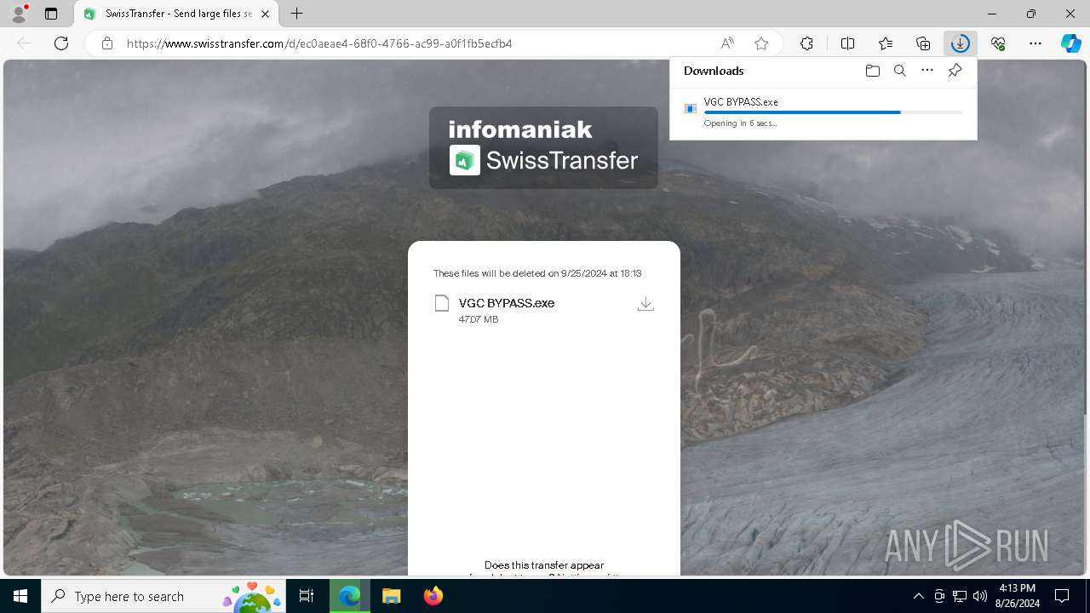Image resolution: width=1090 pixels, height=613 pixels.
Task: Open more options in Downloads panel
Action: [927, 71]
